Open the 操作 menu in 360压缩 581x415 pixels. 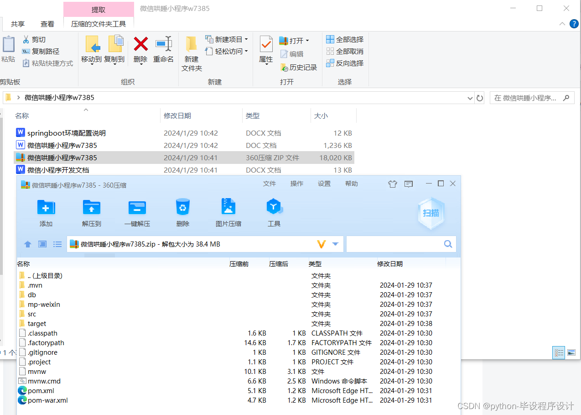click(297, 184)
